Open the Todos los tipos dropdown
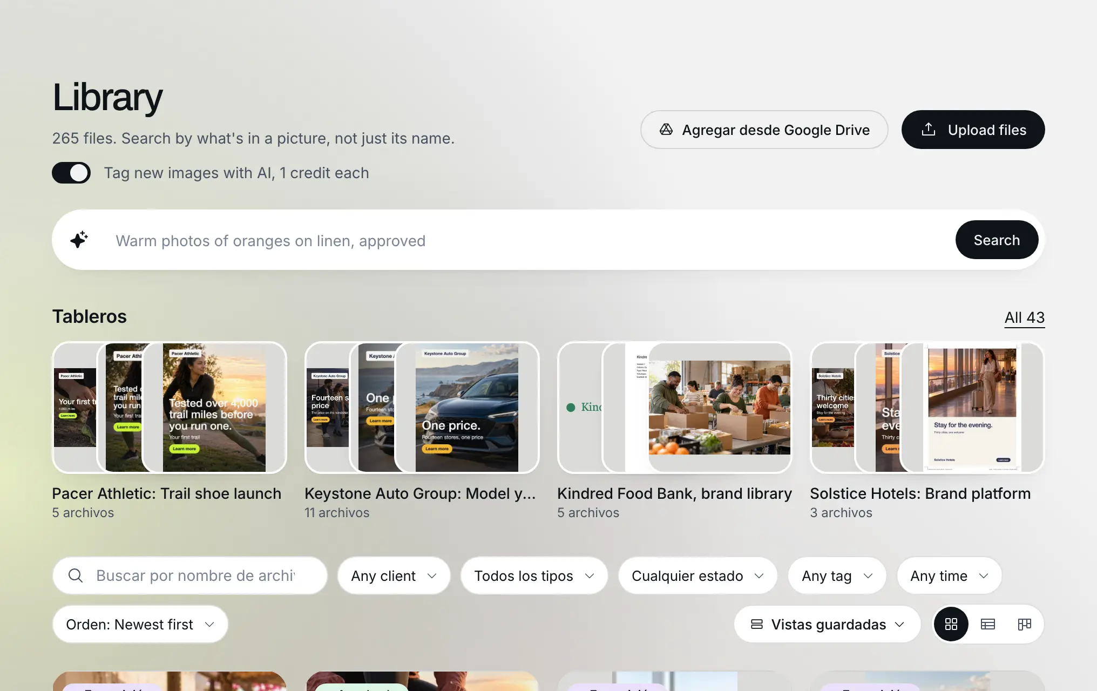The width and height of the screenshot is (1097, 691). [534, 575]
